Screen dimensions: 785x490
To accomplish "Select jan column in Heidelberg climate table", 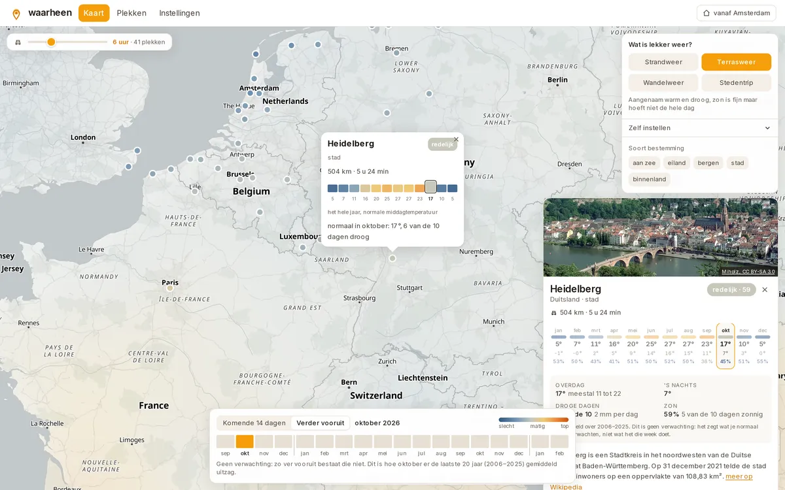I will tap(559, 346).
